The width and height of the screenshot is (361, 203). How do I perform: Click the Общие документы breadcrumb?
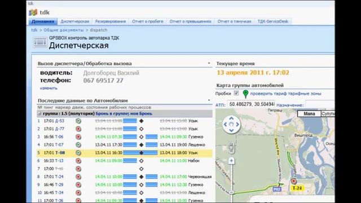click(64, 30)
